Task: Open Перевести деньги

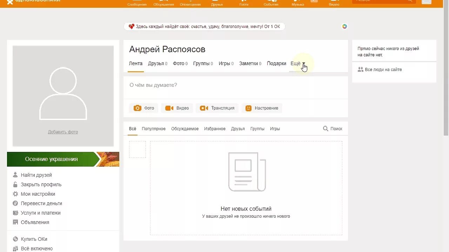Action: click(x=41, y=203)
